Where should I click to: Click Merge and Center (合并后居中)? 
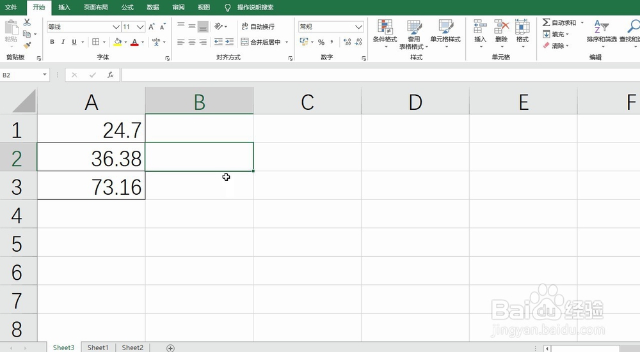[260, 42]
